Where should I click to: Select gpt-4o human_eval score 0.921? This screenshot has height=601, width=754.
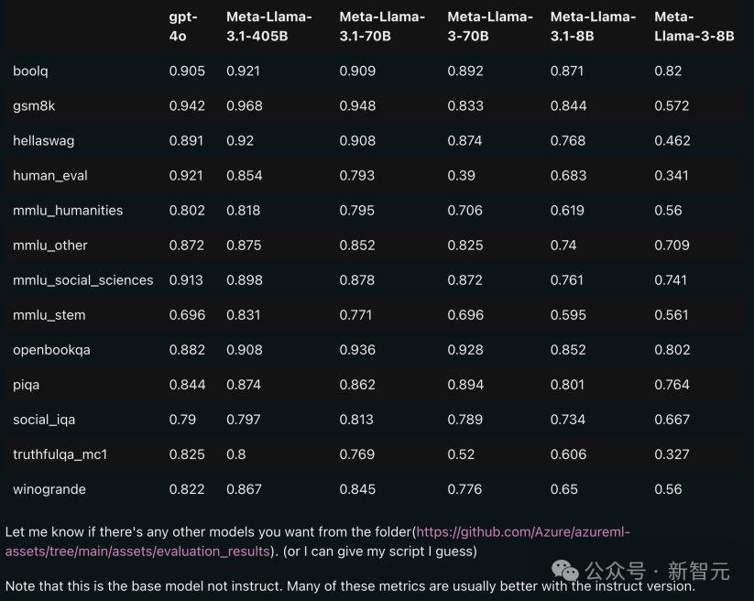[x=186, y=176]
